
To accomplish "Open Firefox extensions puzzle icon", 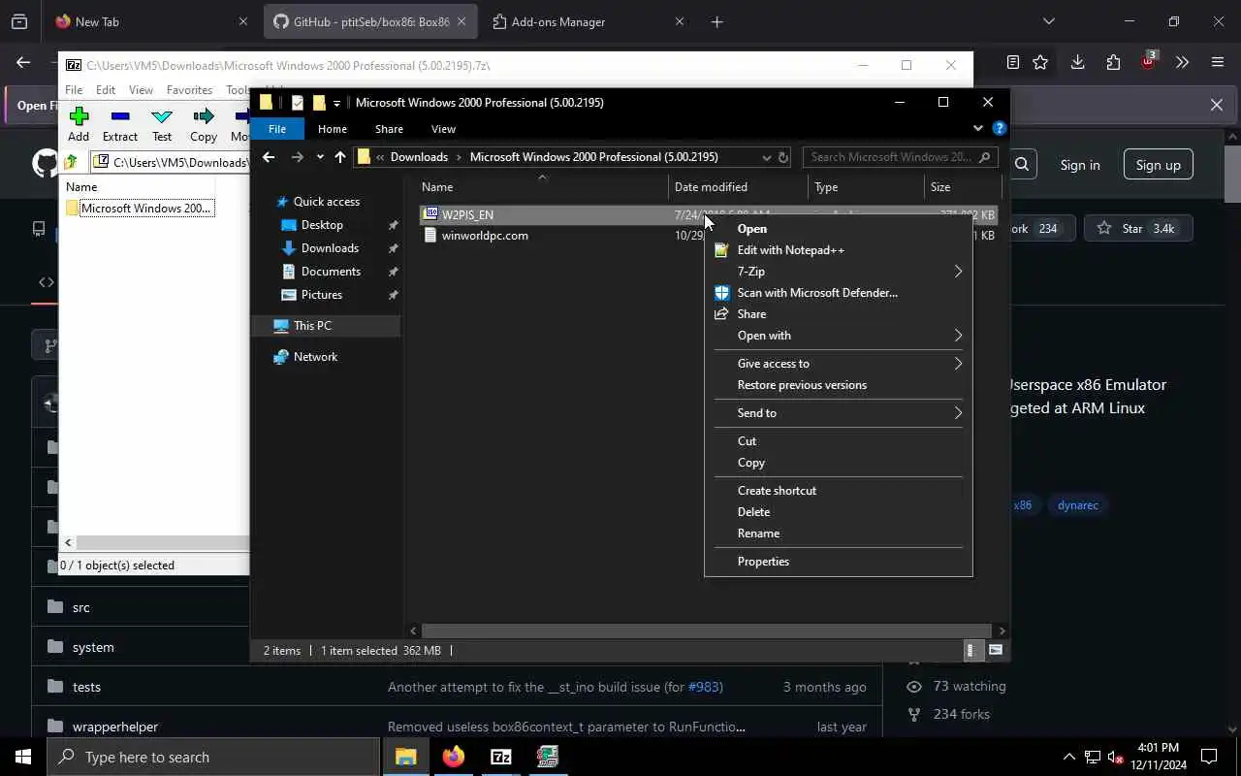I will click(1113, 62).
